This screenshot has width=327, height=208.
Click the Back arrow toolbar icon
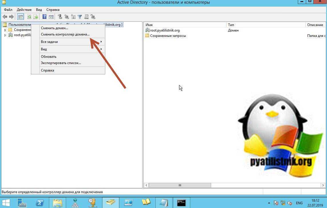pos(5,17)
